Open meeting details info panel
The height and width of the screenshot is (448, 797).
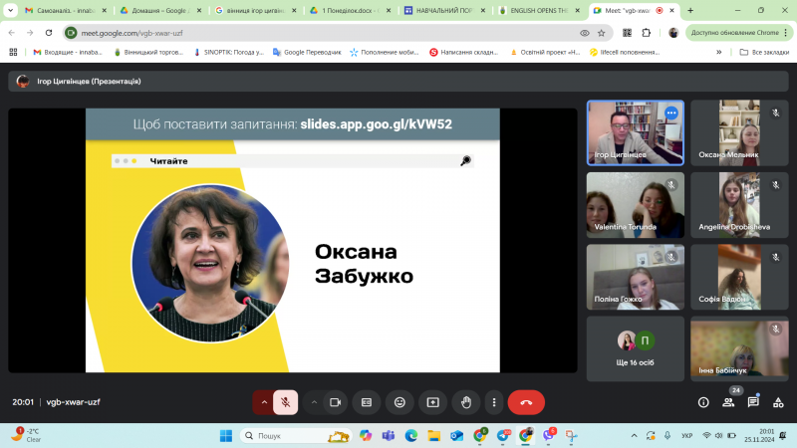point(703,402)
